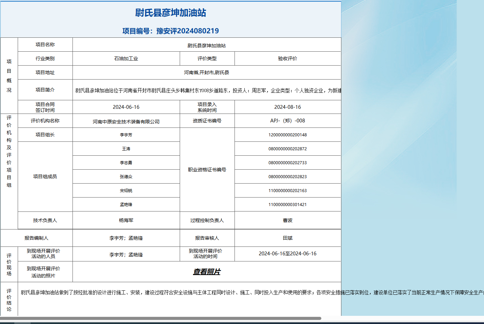
Task: Click the 项目简介 description text
Action: coord(208,90)
